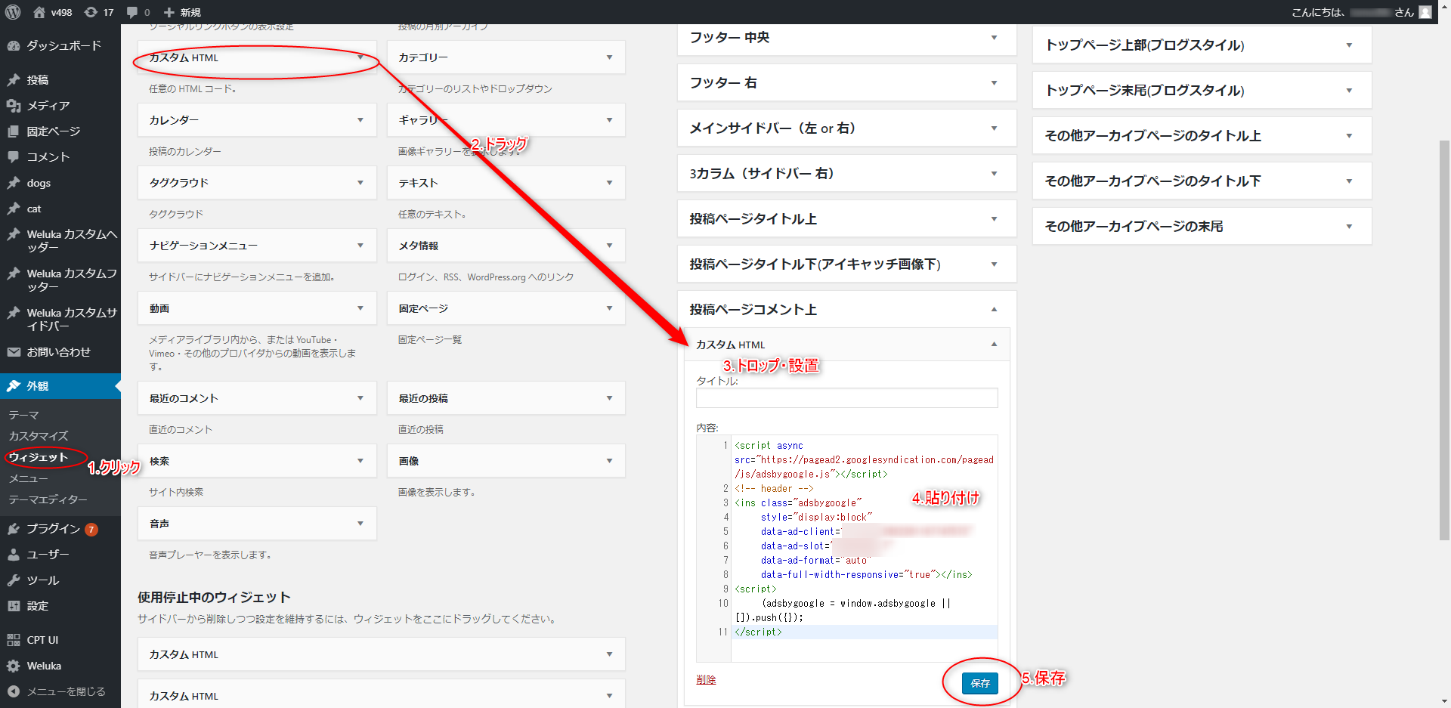The image size is (1451, 708).
Task: Click the 設定 settings icon
Action: pyautogui.click(x=14, y=606)
